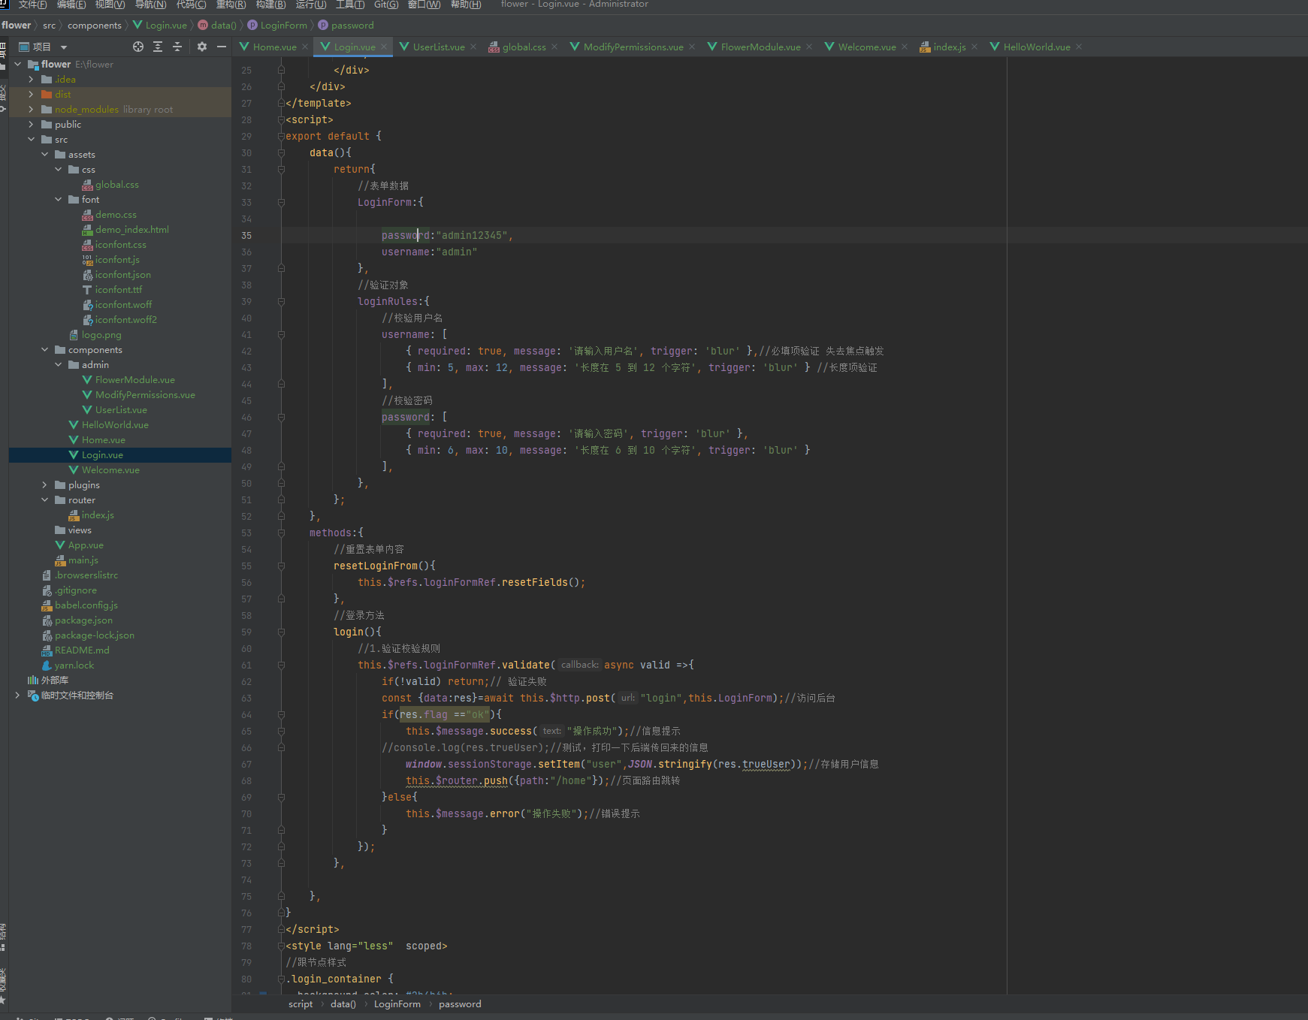
Task: Expand the dist folder
Action: click(31, 94)
